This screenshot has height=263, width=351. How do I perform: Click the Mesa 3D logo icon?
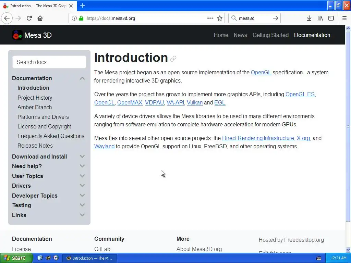click(x=17, y=35)
